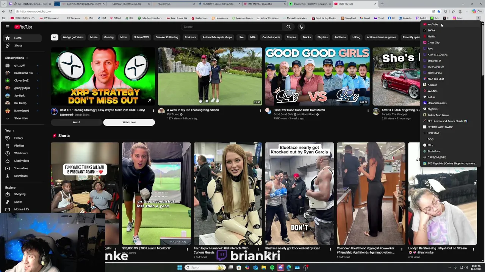
Task: Select the Gaming chip
Action: (x=109, y=37)
